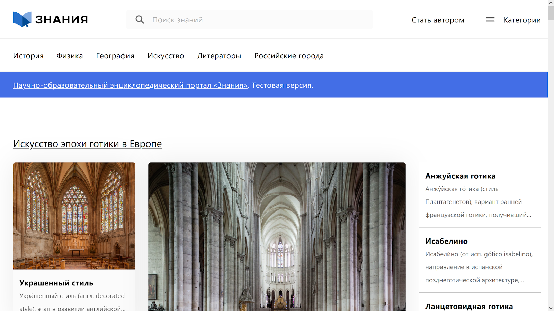Open the Искусство эпохи готики в Европе heading

coord(87,144)
